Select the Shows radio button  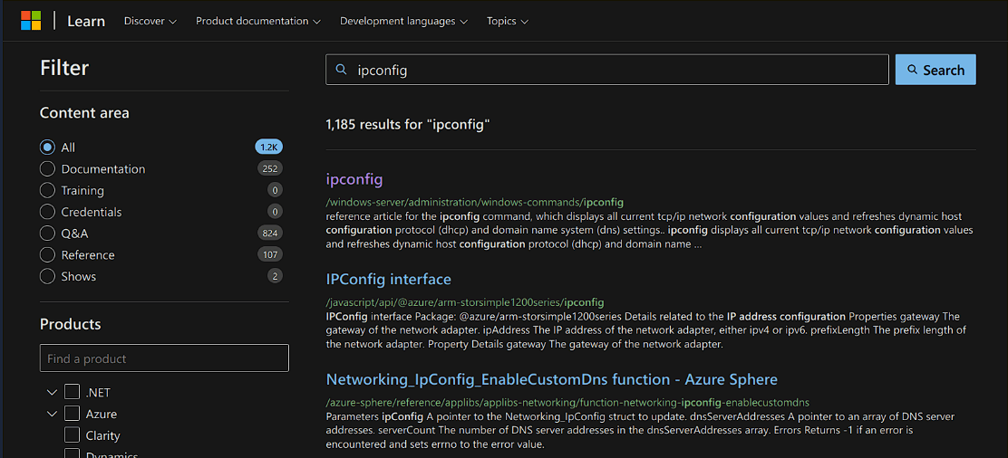(x=47, y=276)
